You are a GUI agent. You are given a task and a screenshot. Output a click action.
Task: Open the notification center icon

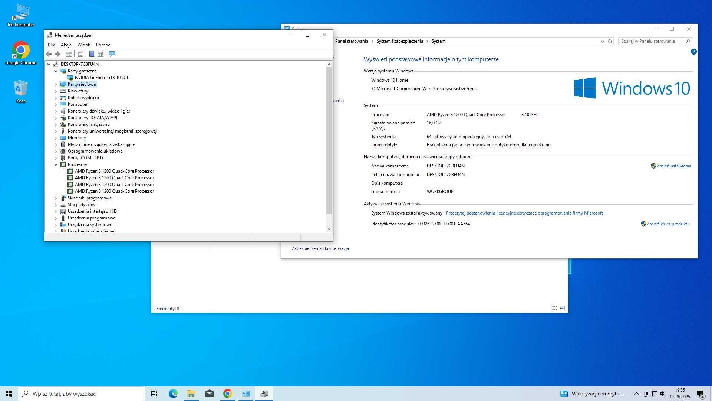(700, 394)
